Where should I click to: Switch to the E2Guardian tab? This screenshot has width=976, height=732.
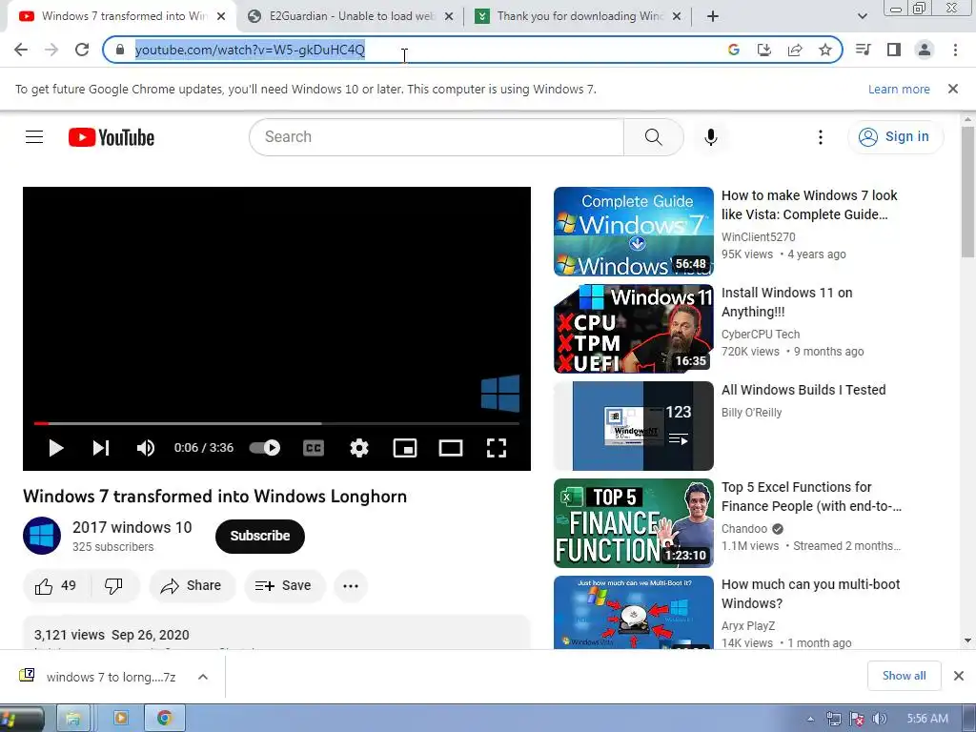pyautogui.click(x=351, y=16)
